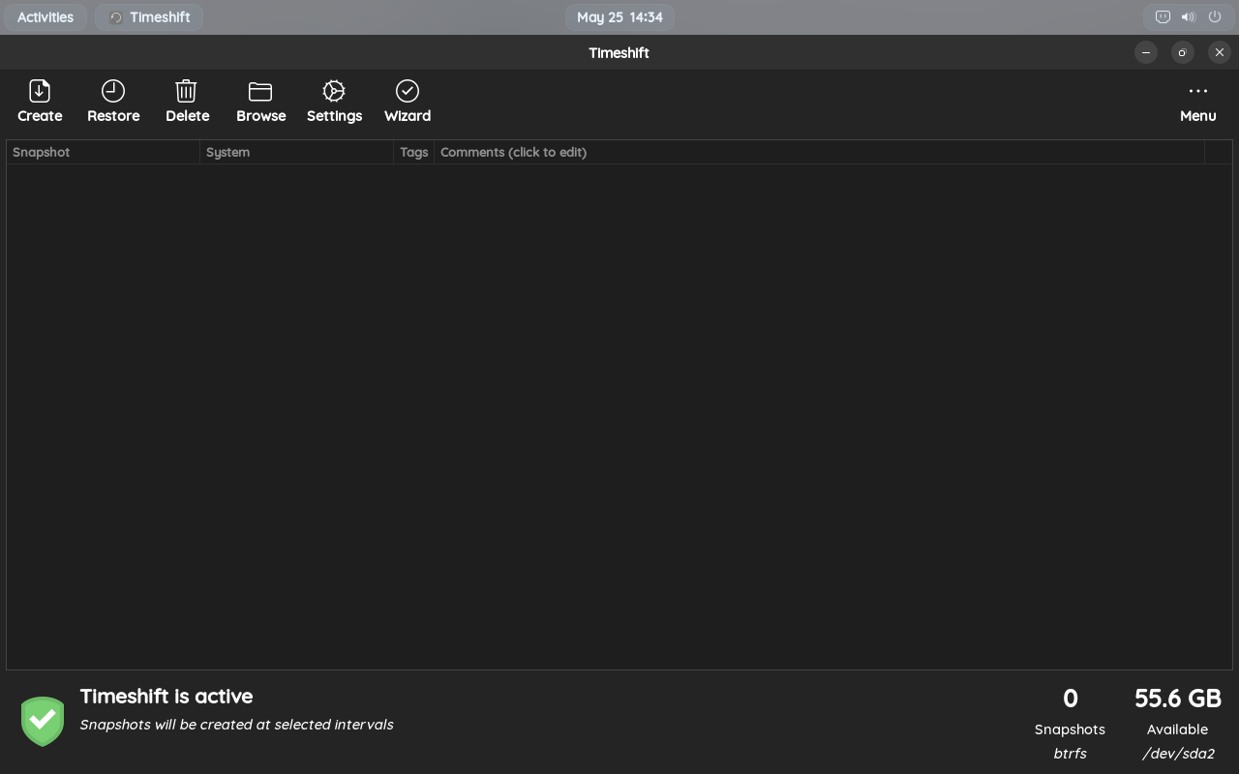
Task: Click the green shield status icon
Action: point(43,721)
